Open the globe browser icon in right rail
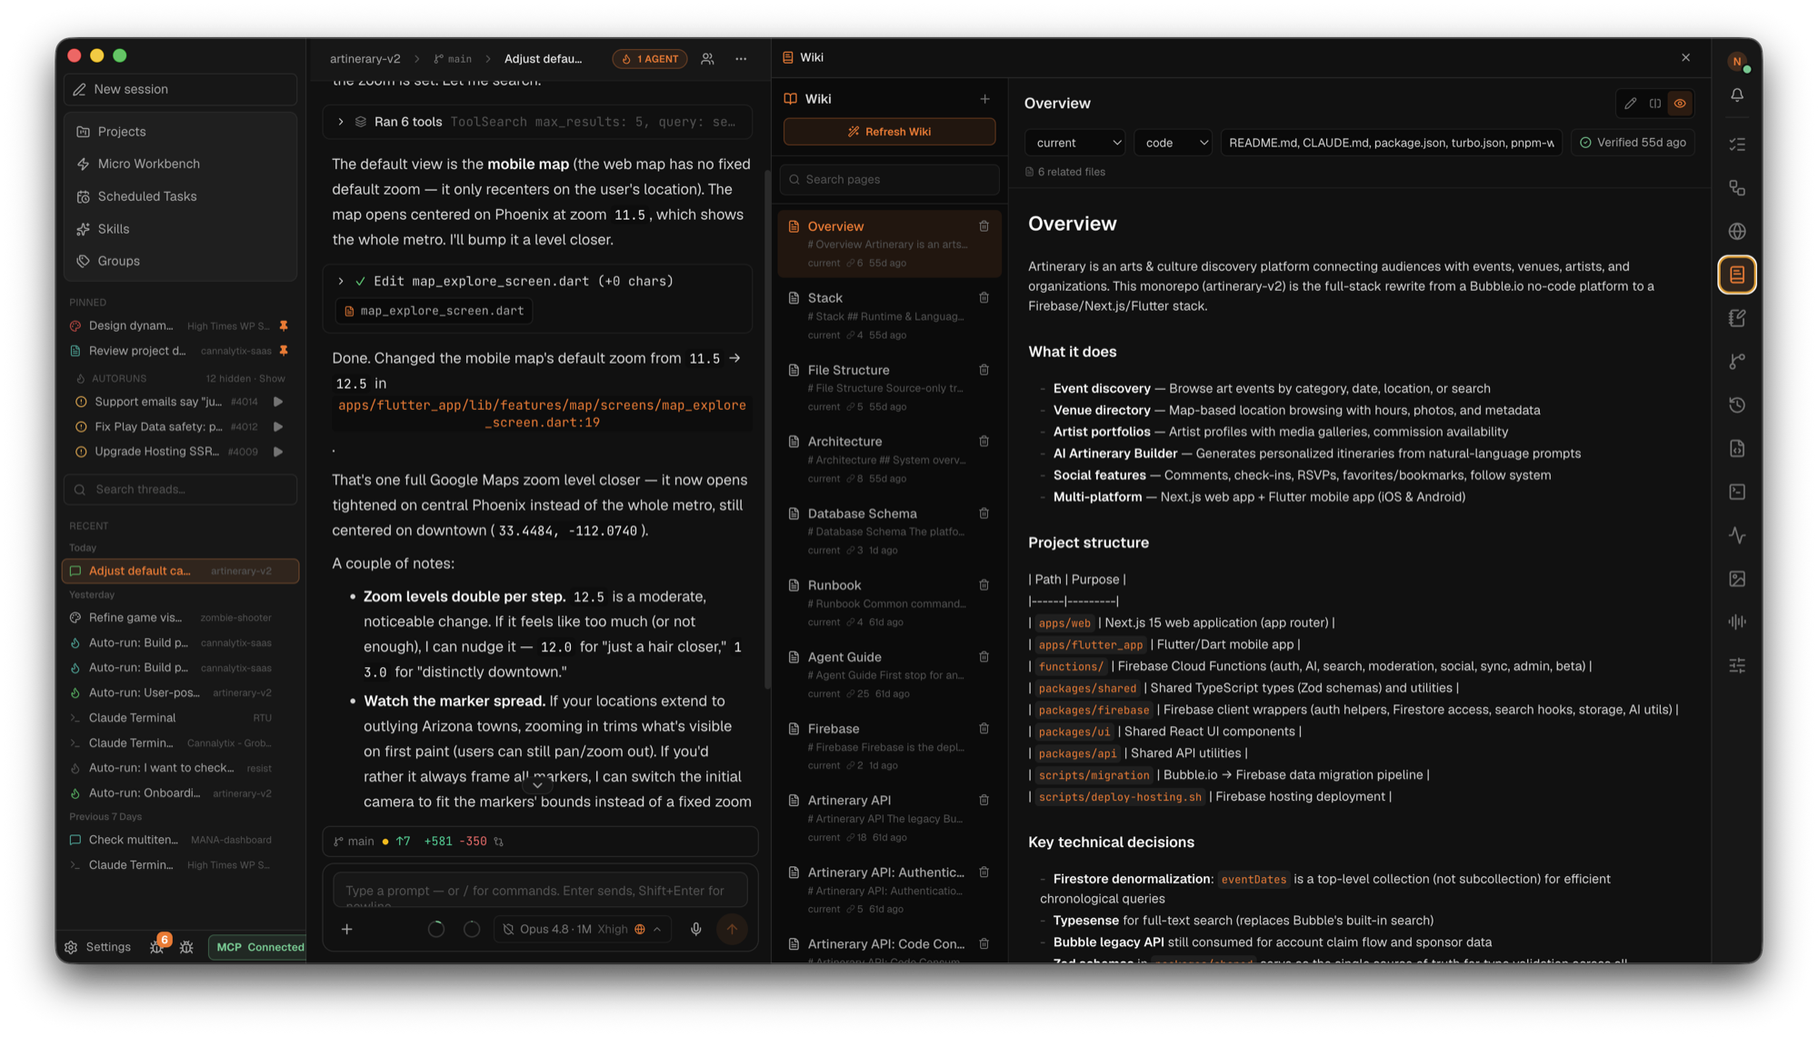This screenshot has height=1037, width=1818. pyautogui.click(x=1736, y=232)
